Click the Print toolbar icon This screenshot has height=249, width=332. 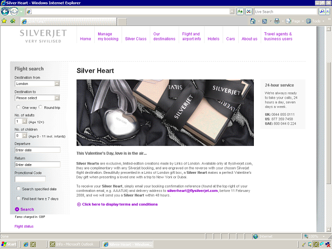point(277,21)
